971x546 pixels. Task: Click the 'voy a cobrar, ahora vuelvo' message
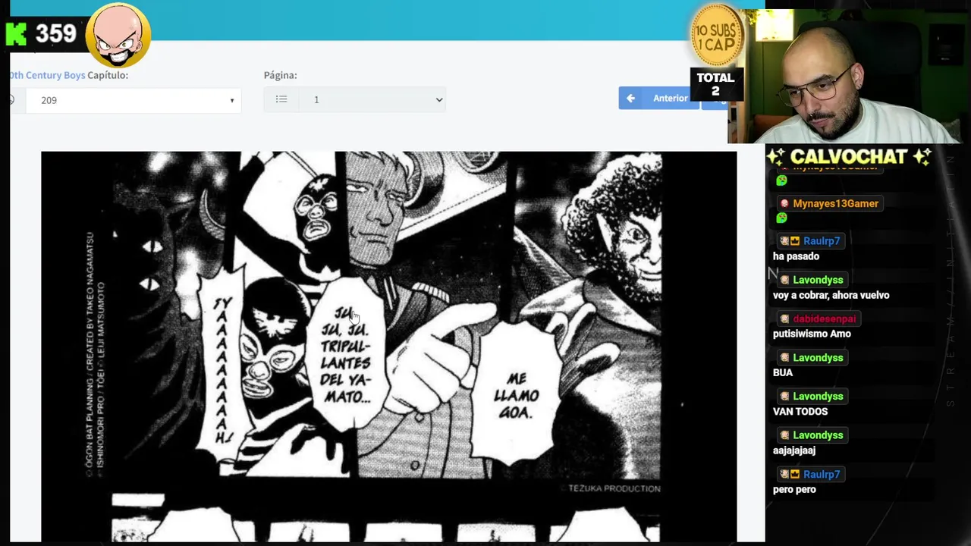pos(831,295)
